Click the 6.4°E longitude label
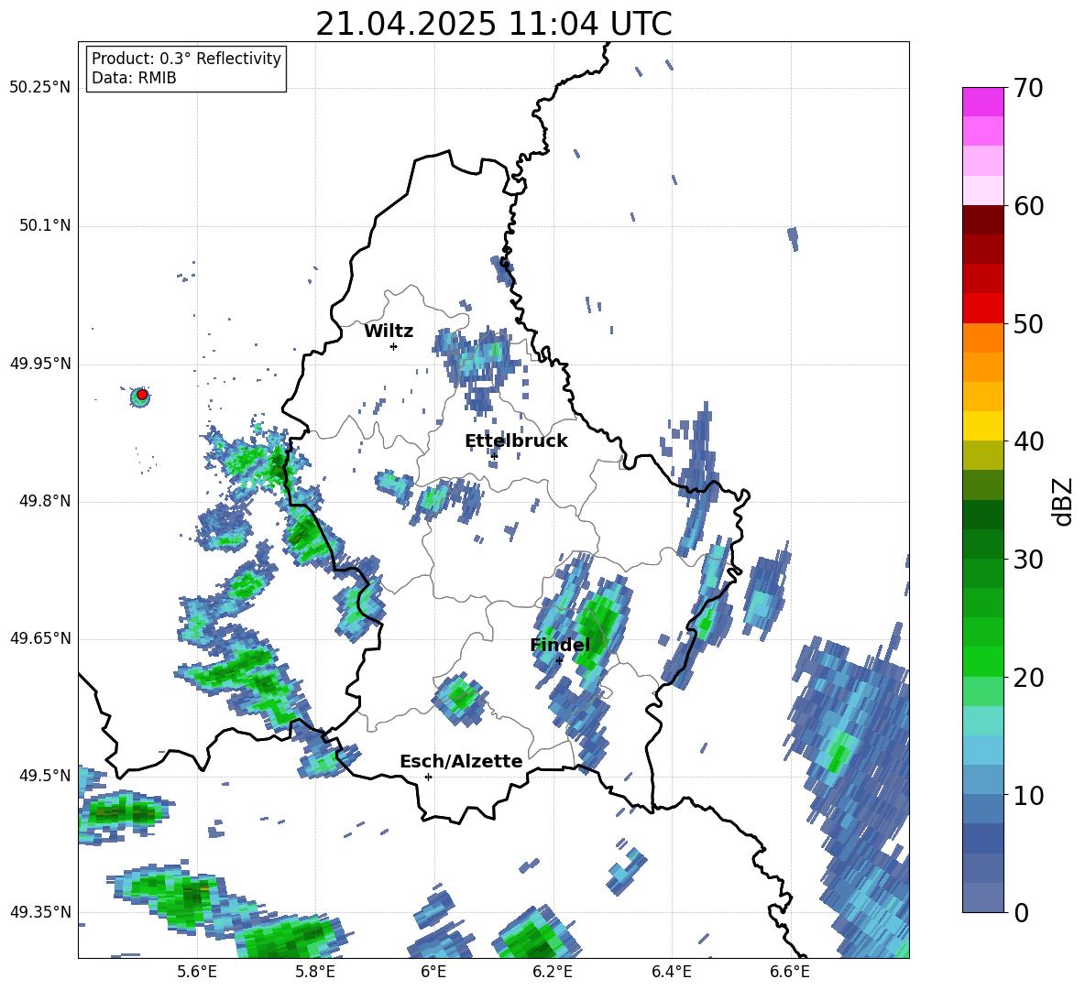 [x=671, y=972]
